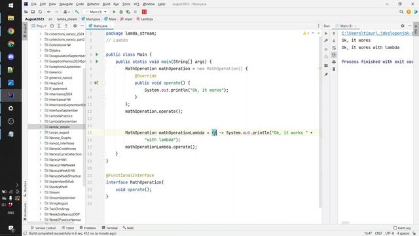419x236 pixels.
Task: Expand the Dijkstra folder arrow
Action: click(41, 50)
